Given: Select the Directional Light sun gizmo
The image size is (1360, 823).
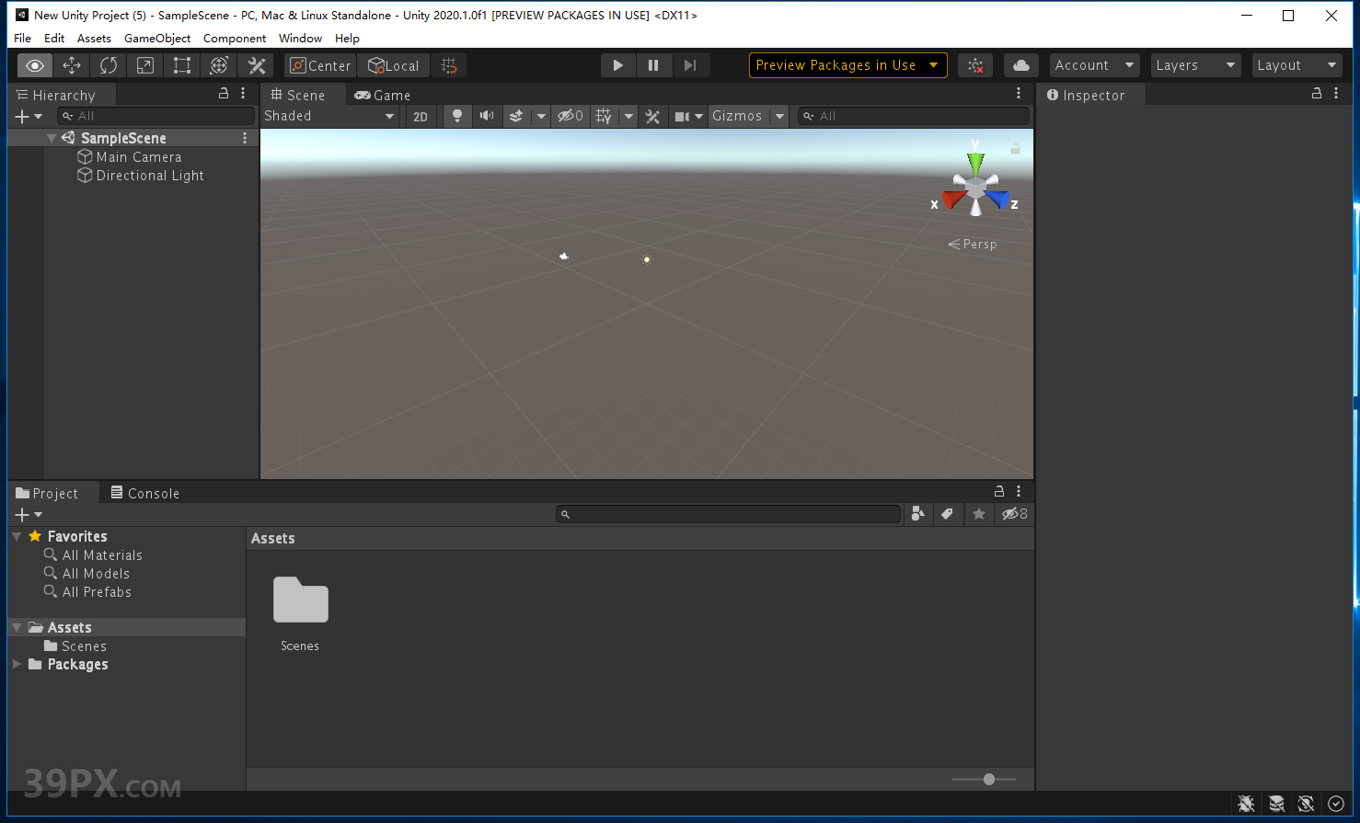Looking at the screenshot, I should (647, 260).
